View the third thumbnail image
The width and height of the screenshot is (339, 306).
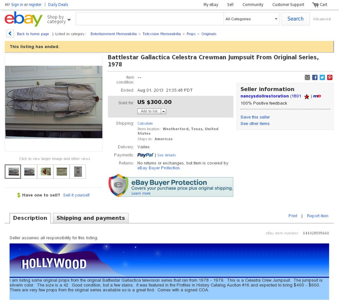pos(45,172)
